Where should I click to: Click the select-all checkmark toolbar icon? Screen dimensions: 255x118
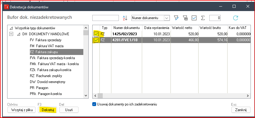(194, 18)
